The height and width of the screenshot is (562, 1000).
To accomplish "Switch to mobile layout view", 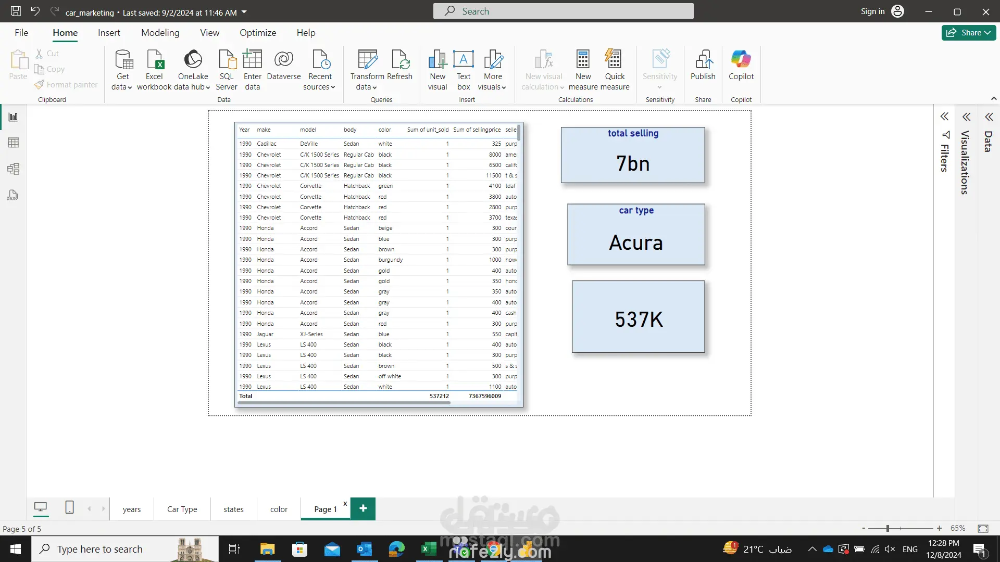I will point(69,507).
